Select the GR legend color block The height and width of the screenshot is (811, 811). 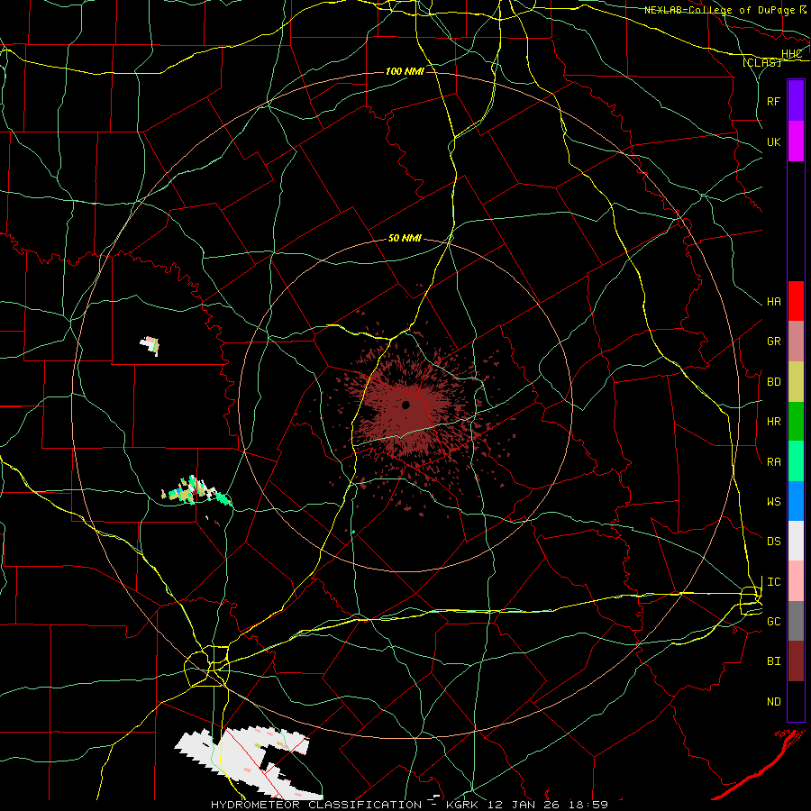click(x=796, y=341)
